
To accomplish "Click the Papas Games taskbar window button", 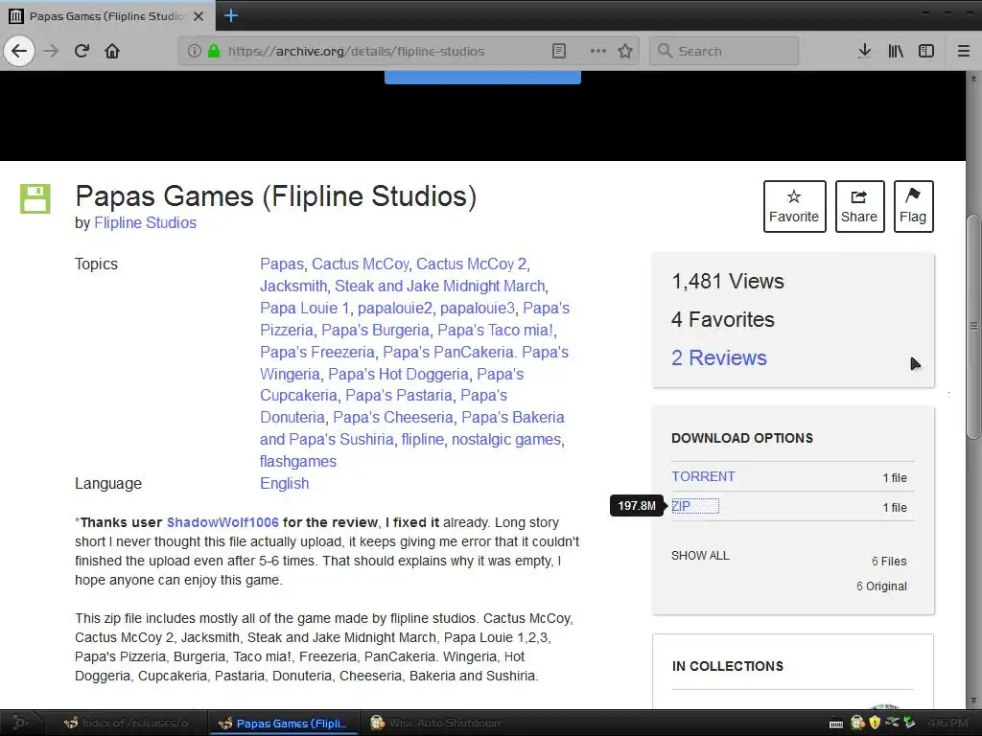I will click(x=283, y=723).
